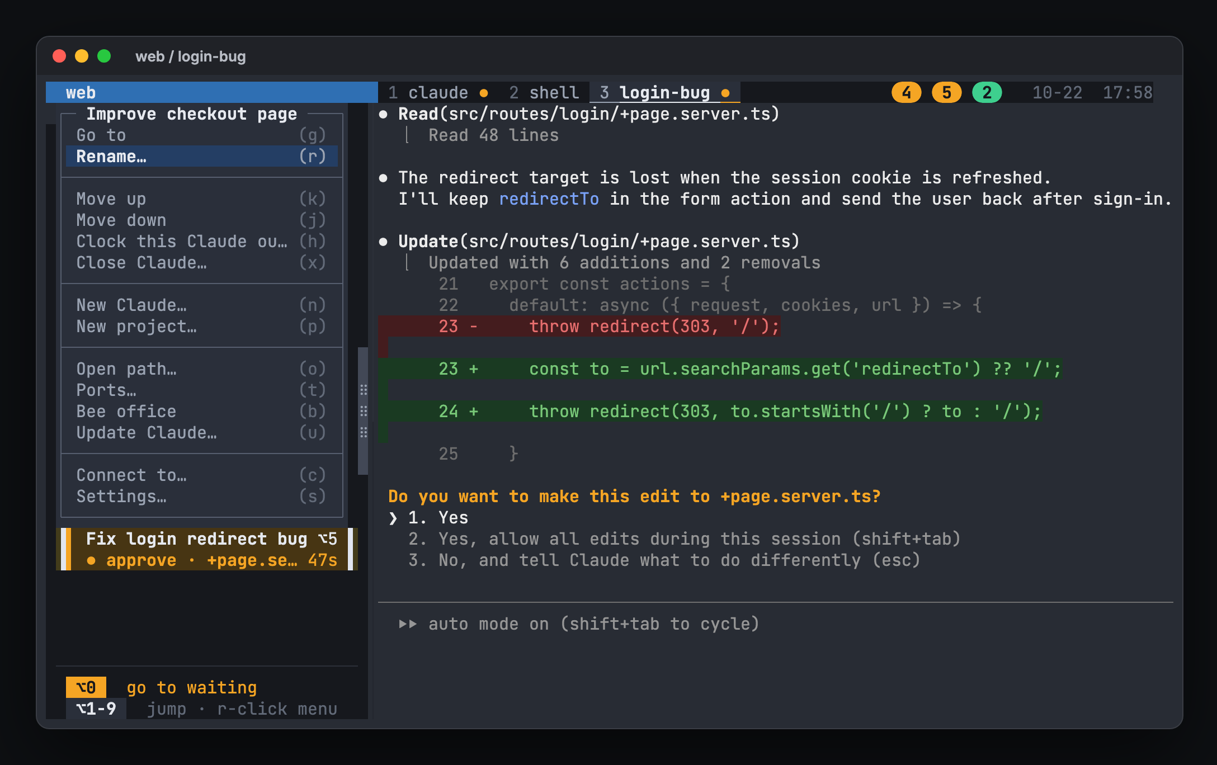Click the orange 4 badge

point(907,92)
